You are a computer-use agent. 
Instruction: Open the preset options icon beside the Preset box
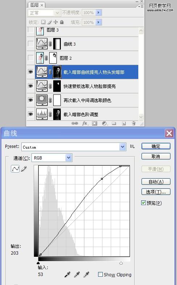[x=132, y=146]
